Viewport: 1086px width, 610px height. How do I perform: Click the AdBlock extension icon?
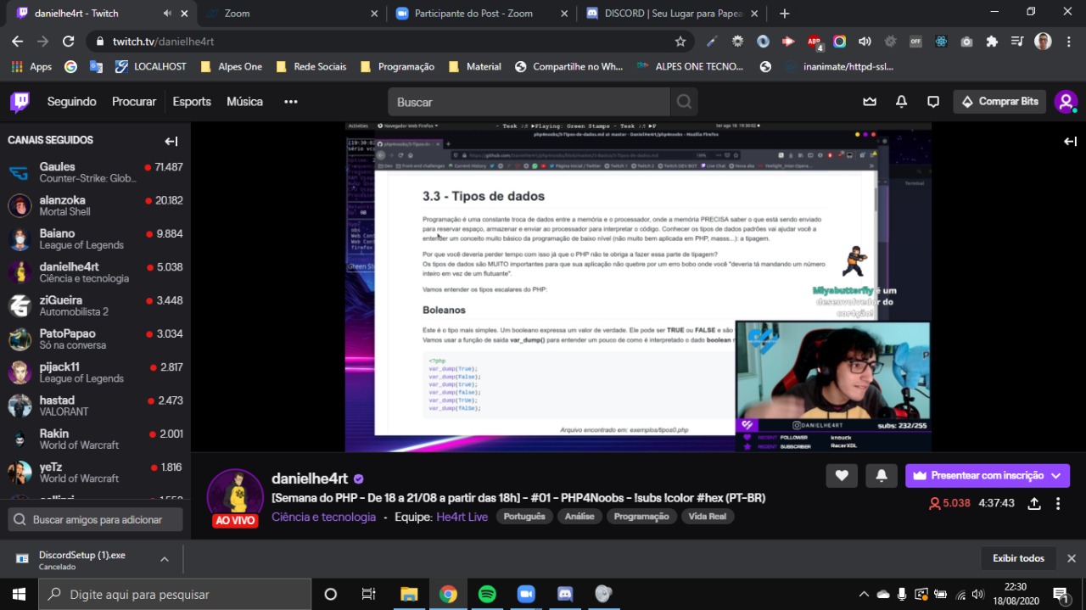click(814, 41)
